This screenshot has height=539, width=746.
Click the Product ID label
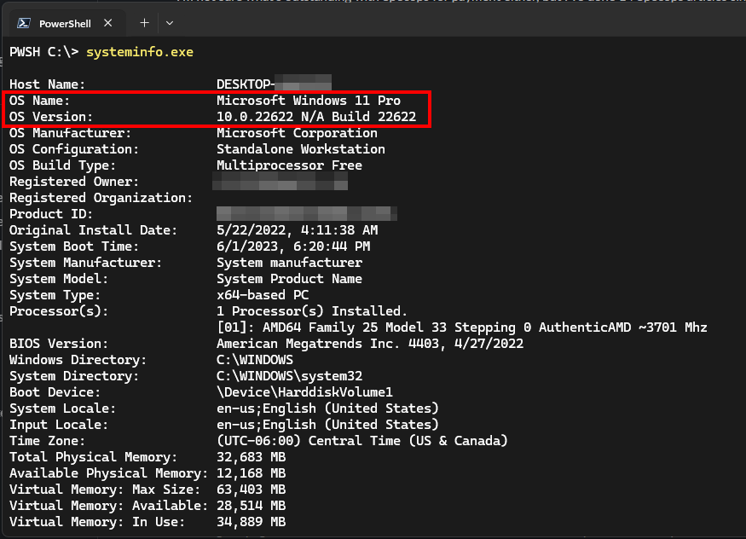point(51,213)
